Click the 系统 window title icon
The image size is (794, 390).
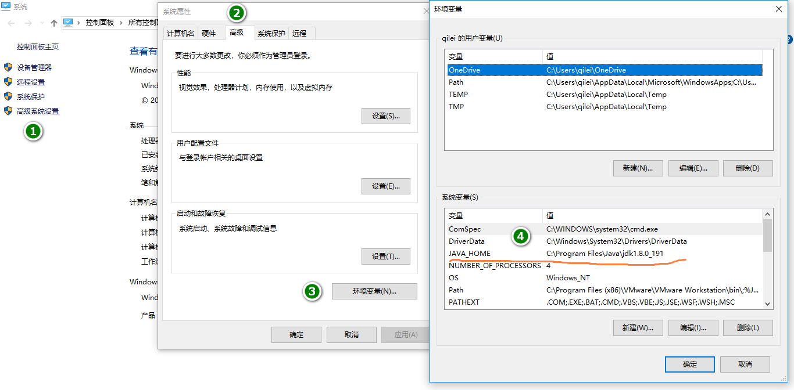coord(6,6)
